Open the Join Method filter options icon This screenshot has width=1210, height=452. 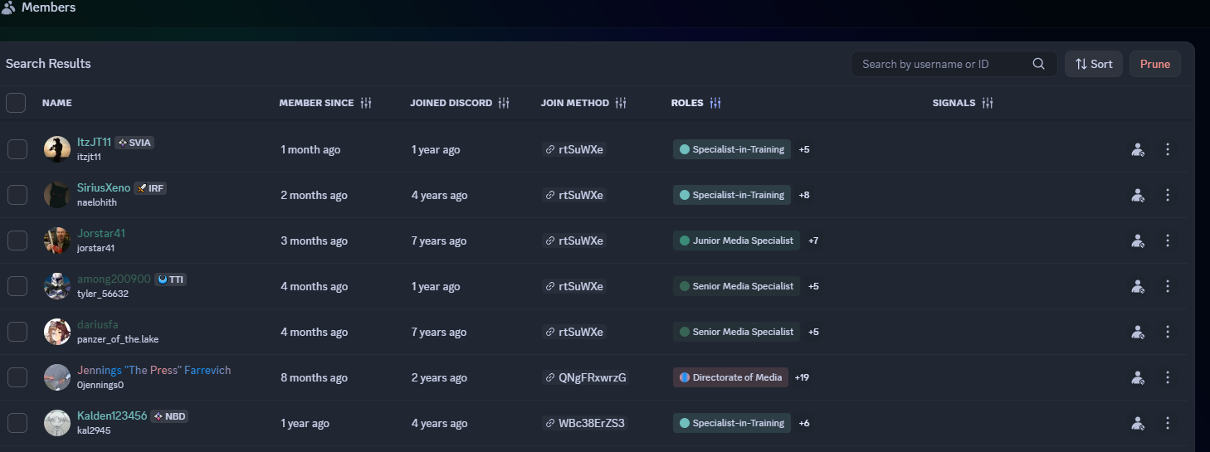pos(621,103)
